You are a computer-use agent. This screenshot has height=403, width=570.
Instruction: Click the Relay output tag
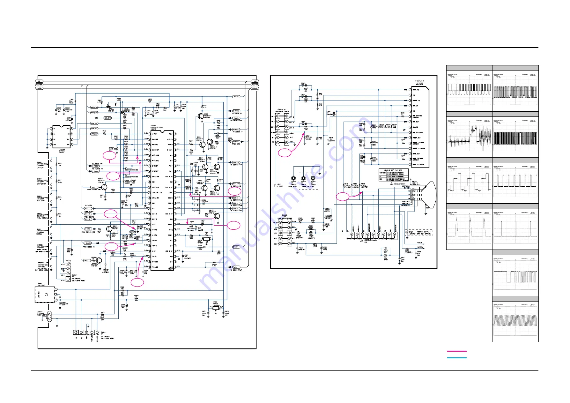point(235,267)
